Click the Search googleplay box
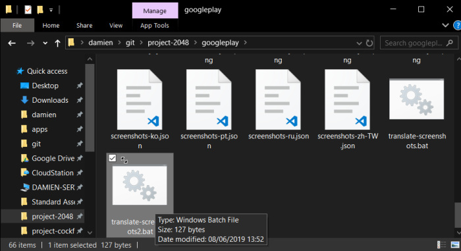The height and width of the screenshot is (251, 461). (x=419, y=43)
